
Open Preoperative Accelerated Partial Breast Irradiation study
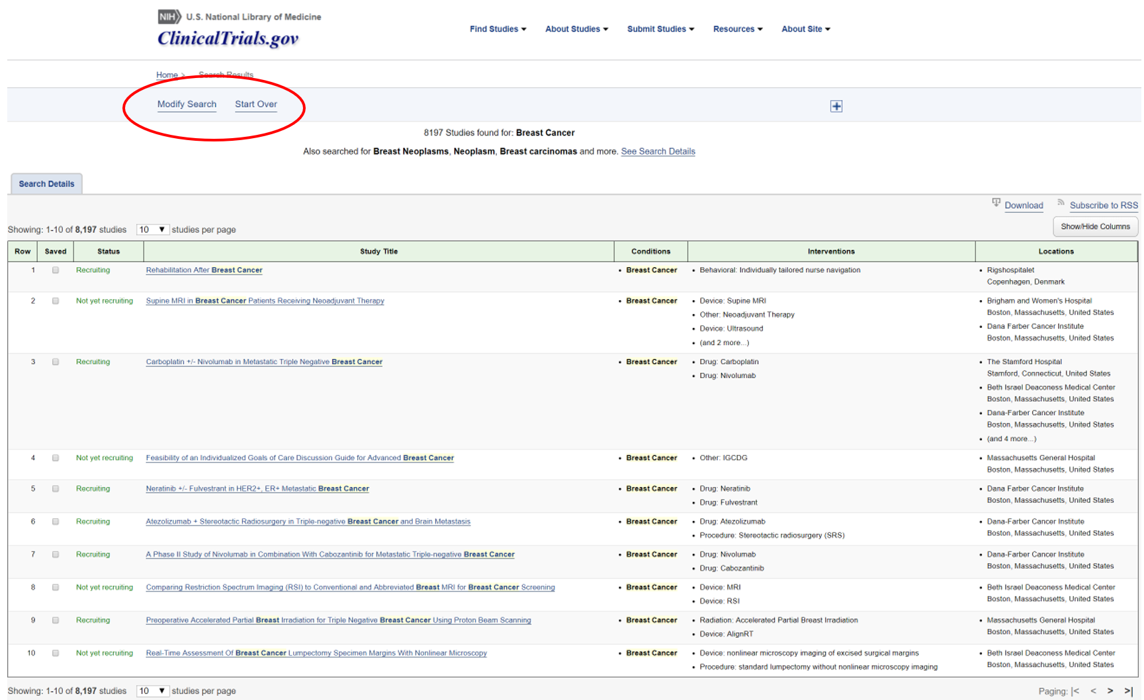point(338,621)
